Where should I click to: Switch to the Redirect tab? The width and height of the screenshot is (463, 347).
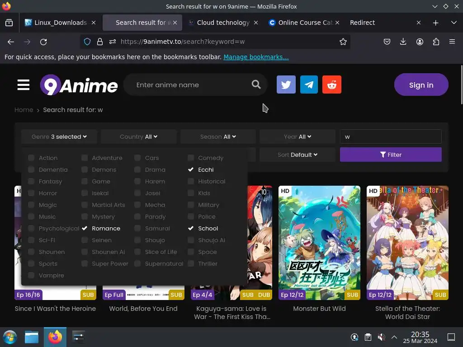pyautogui.click(x=362, y=23)
